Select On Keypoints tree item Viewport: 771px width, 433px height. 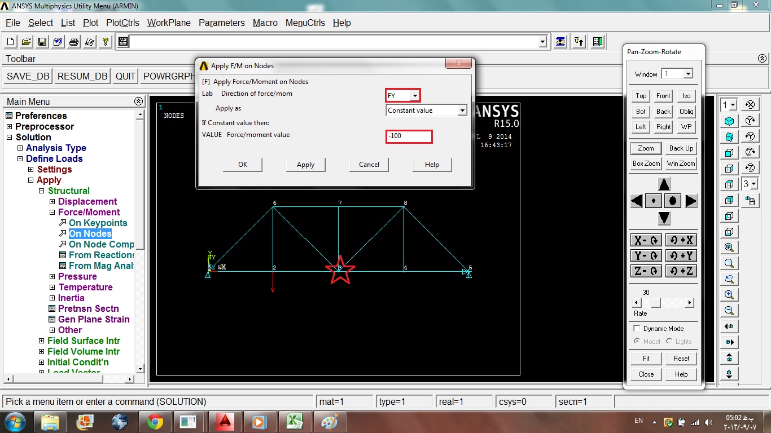pyautogui.click(x=98, y=223)
